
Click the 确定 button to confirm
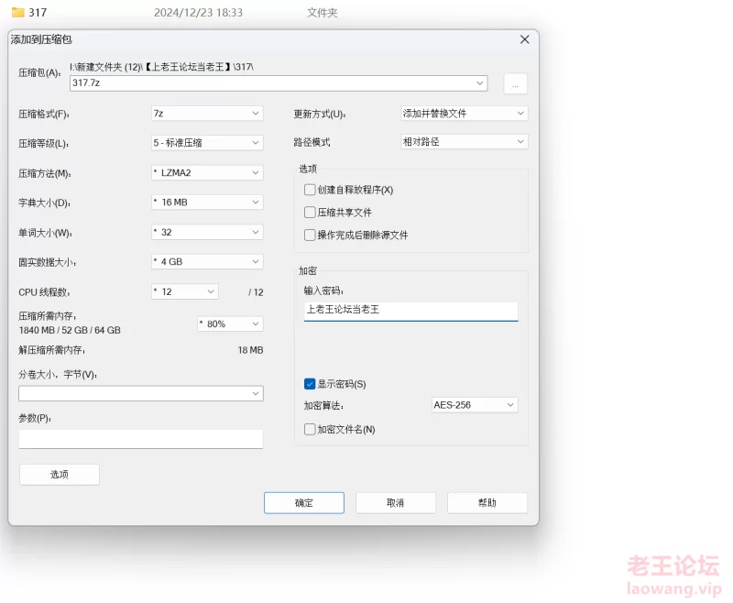point(304,503)
